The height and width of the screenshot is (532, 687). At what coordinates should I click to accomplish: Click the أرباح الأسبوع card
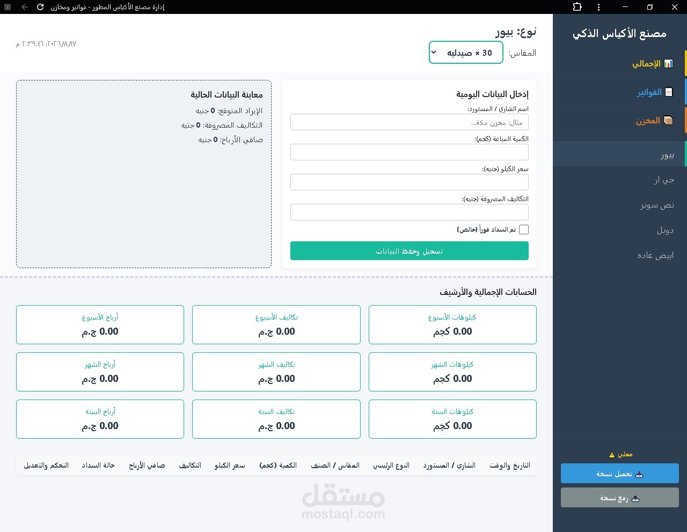pyautogui.click(x=100, y=324)
